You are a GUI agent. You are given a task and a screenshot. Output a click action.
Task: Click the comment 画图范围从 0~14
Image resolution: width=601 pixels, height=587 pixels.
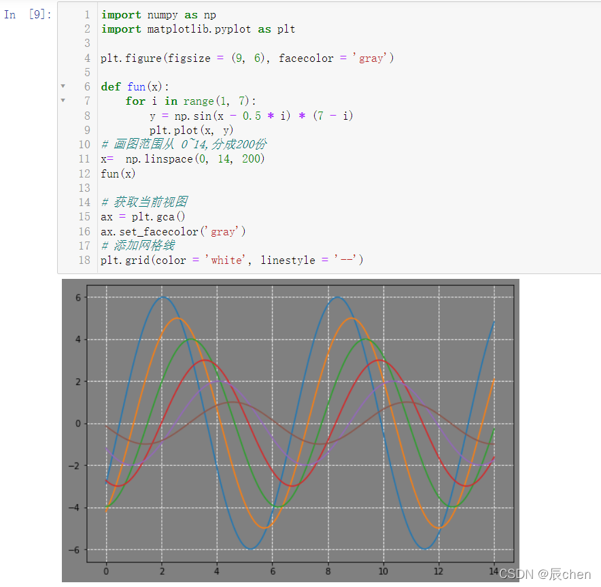pos(184,144)
